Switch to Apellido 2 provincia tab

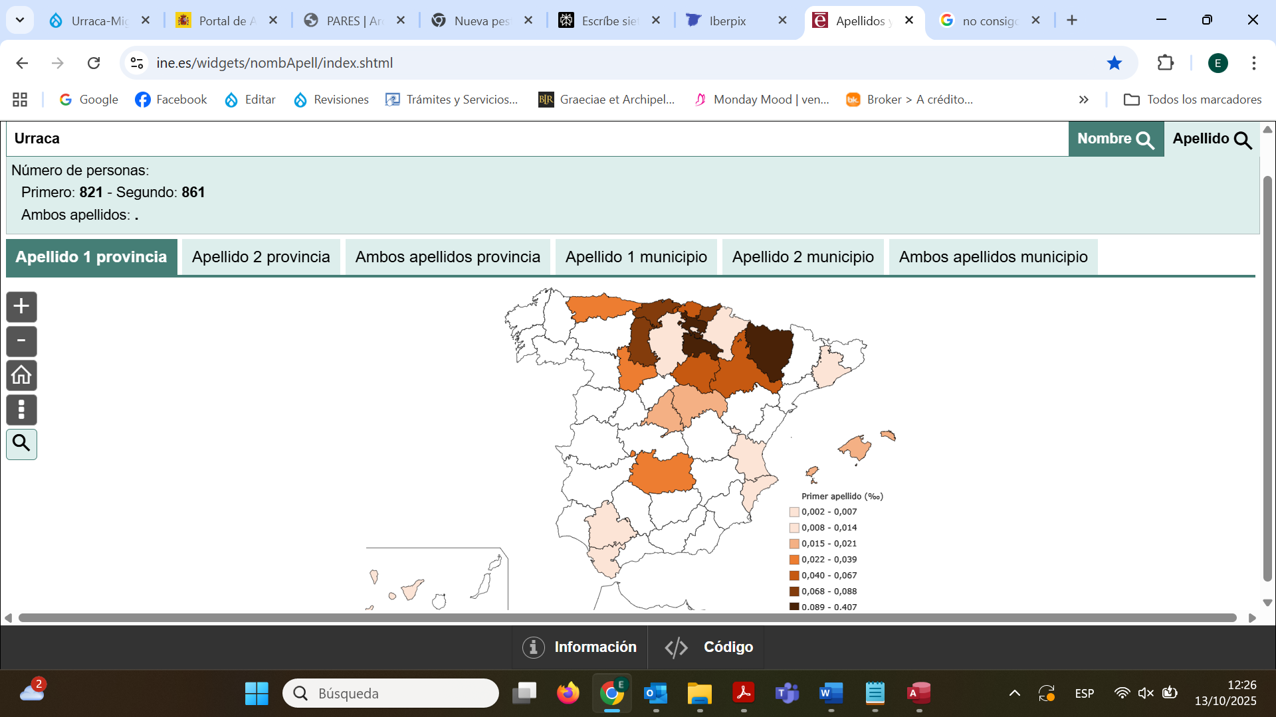pyautogui.click(x=261, y=257)
